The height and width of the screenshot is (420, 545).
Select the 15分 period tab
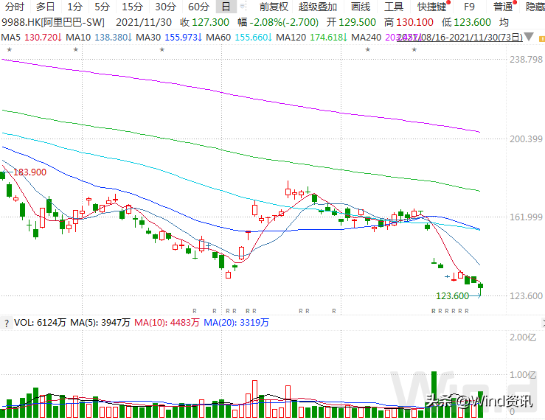pos(133,7)
